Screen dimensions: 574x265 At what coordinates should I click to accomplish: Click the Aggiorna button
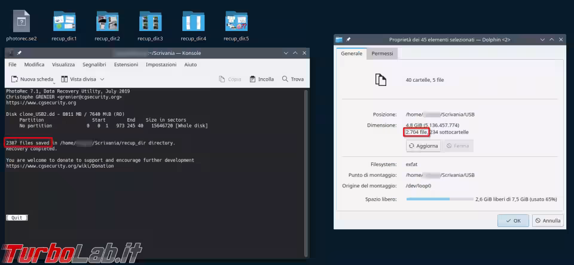[423, 146]
